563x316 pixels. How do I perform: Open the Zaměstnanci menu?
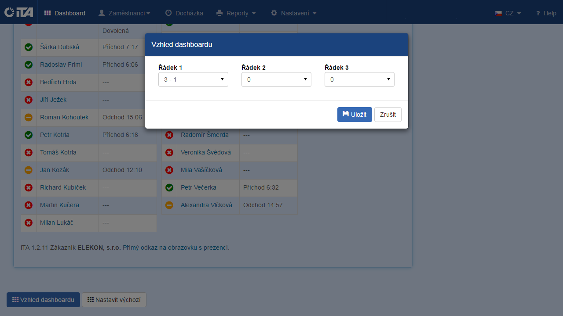click(x=124, y=13)
